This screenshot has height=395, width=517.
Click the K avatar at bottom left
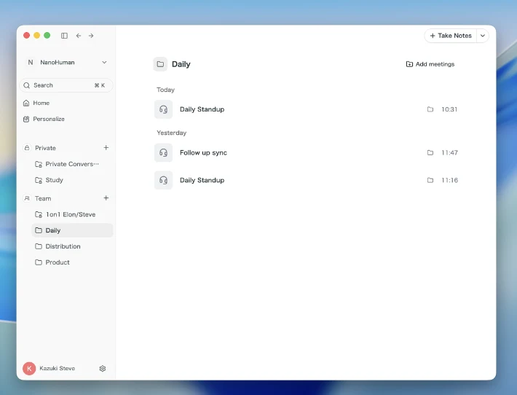[x=29, y=368]
